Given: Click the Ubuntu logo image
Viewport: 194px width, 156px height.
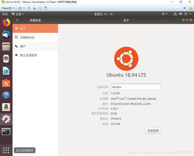Looking at the screenshot, I should pos(126,59).
